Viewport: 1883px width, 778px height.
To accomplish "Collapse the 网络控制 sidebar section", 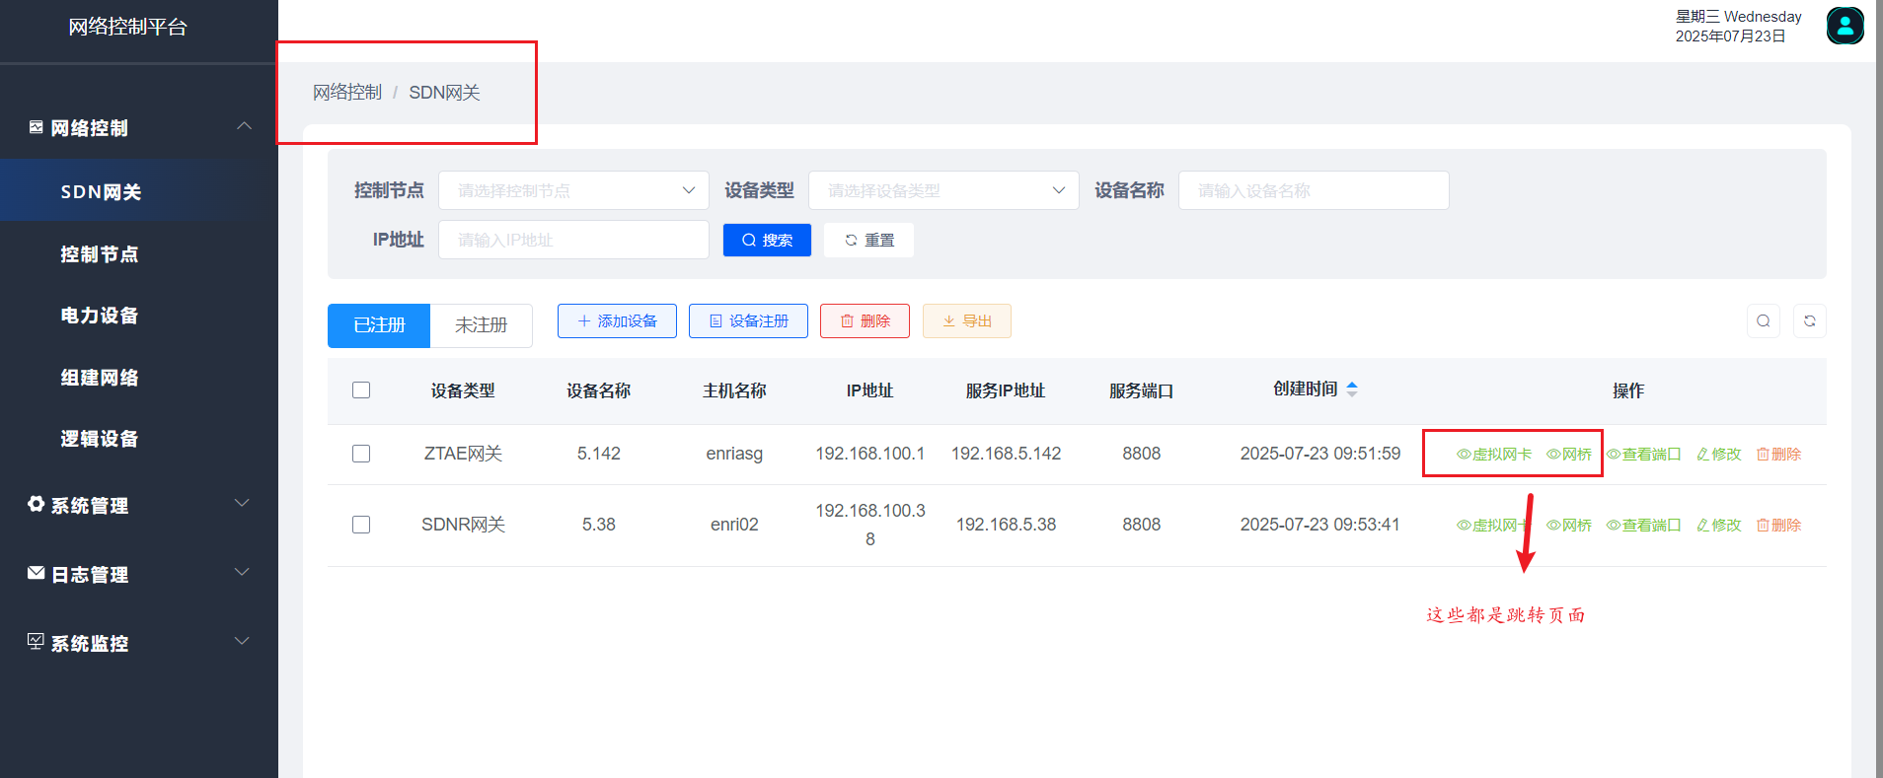I will tap(244, 126).
